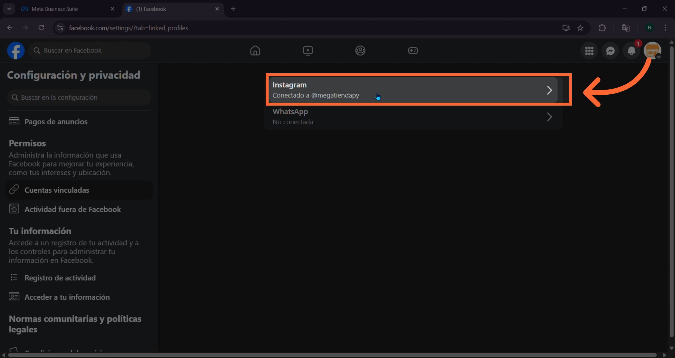
Task: Open Actividad fuera de Facebook
Action: [x=73, y=209]
